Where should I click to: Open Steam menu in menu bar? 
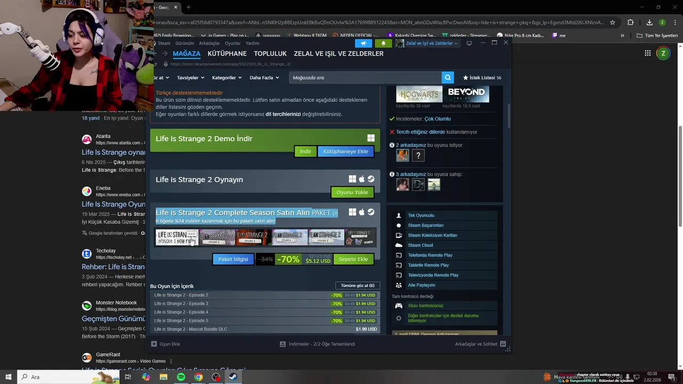pyautogui.click(x=164, y=43)
